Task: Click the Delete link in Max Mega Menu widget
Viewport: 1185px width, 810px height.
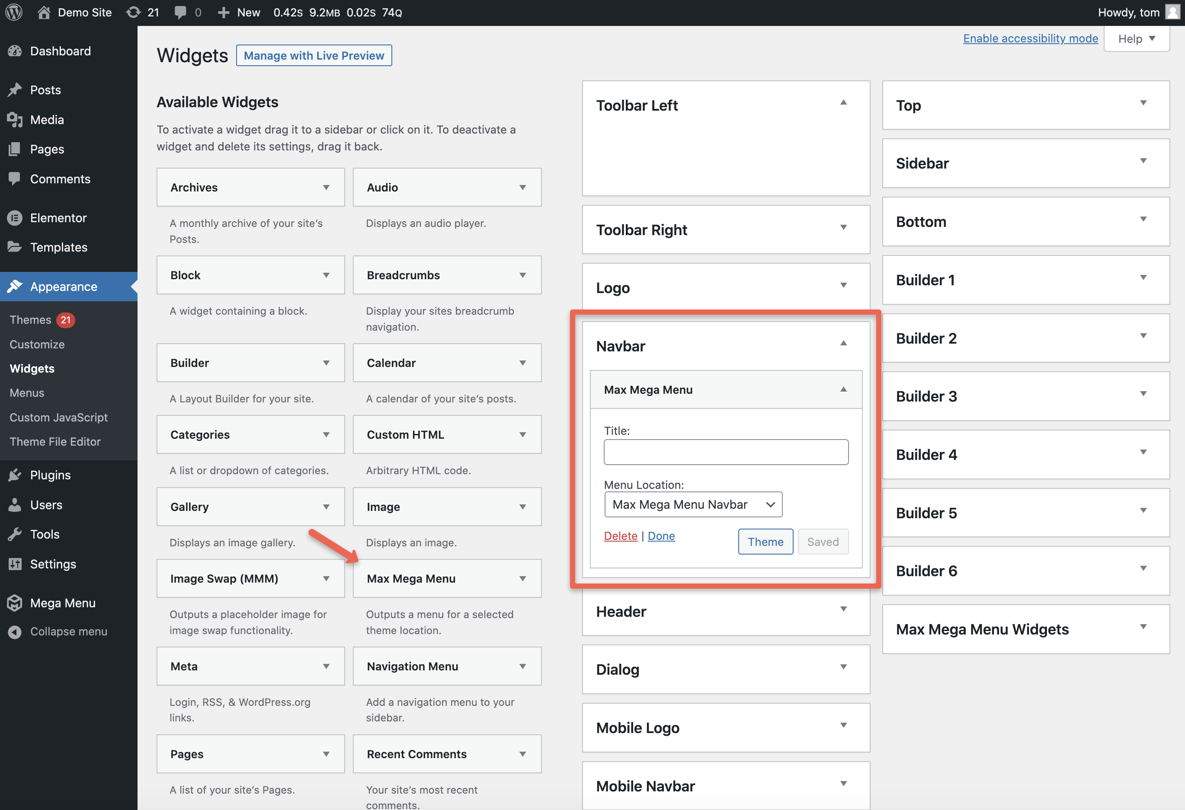Action: click(621, 536)
